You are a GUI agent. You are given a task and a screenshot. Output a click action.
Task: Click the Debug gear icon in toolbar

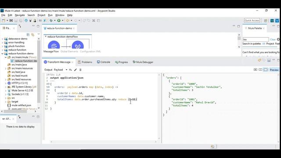[51, 21]
